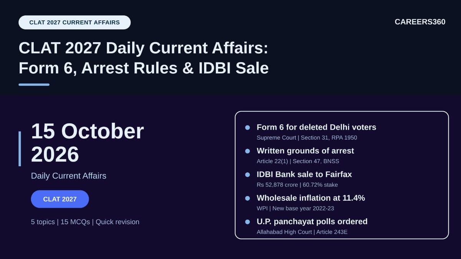Click the Daily Current Affairs subtitle
Screen dimensions: 461x259
69,176
